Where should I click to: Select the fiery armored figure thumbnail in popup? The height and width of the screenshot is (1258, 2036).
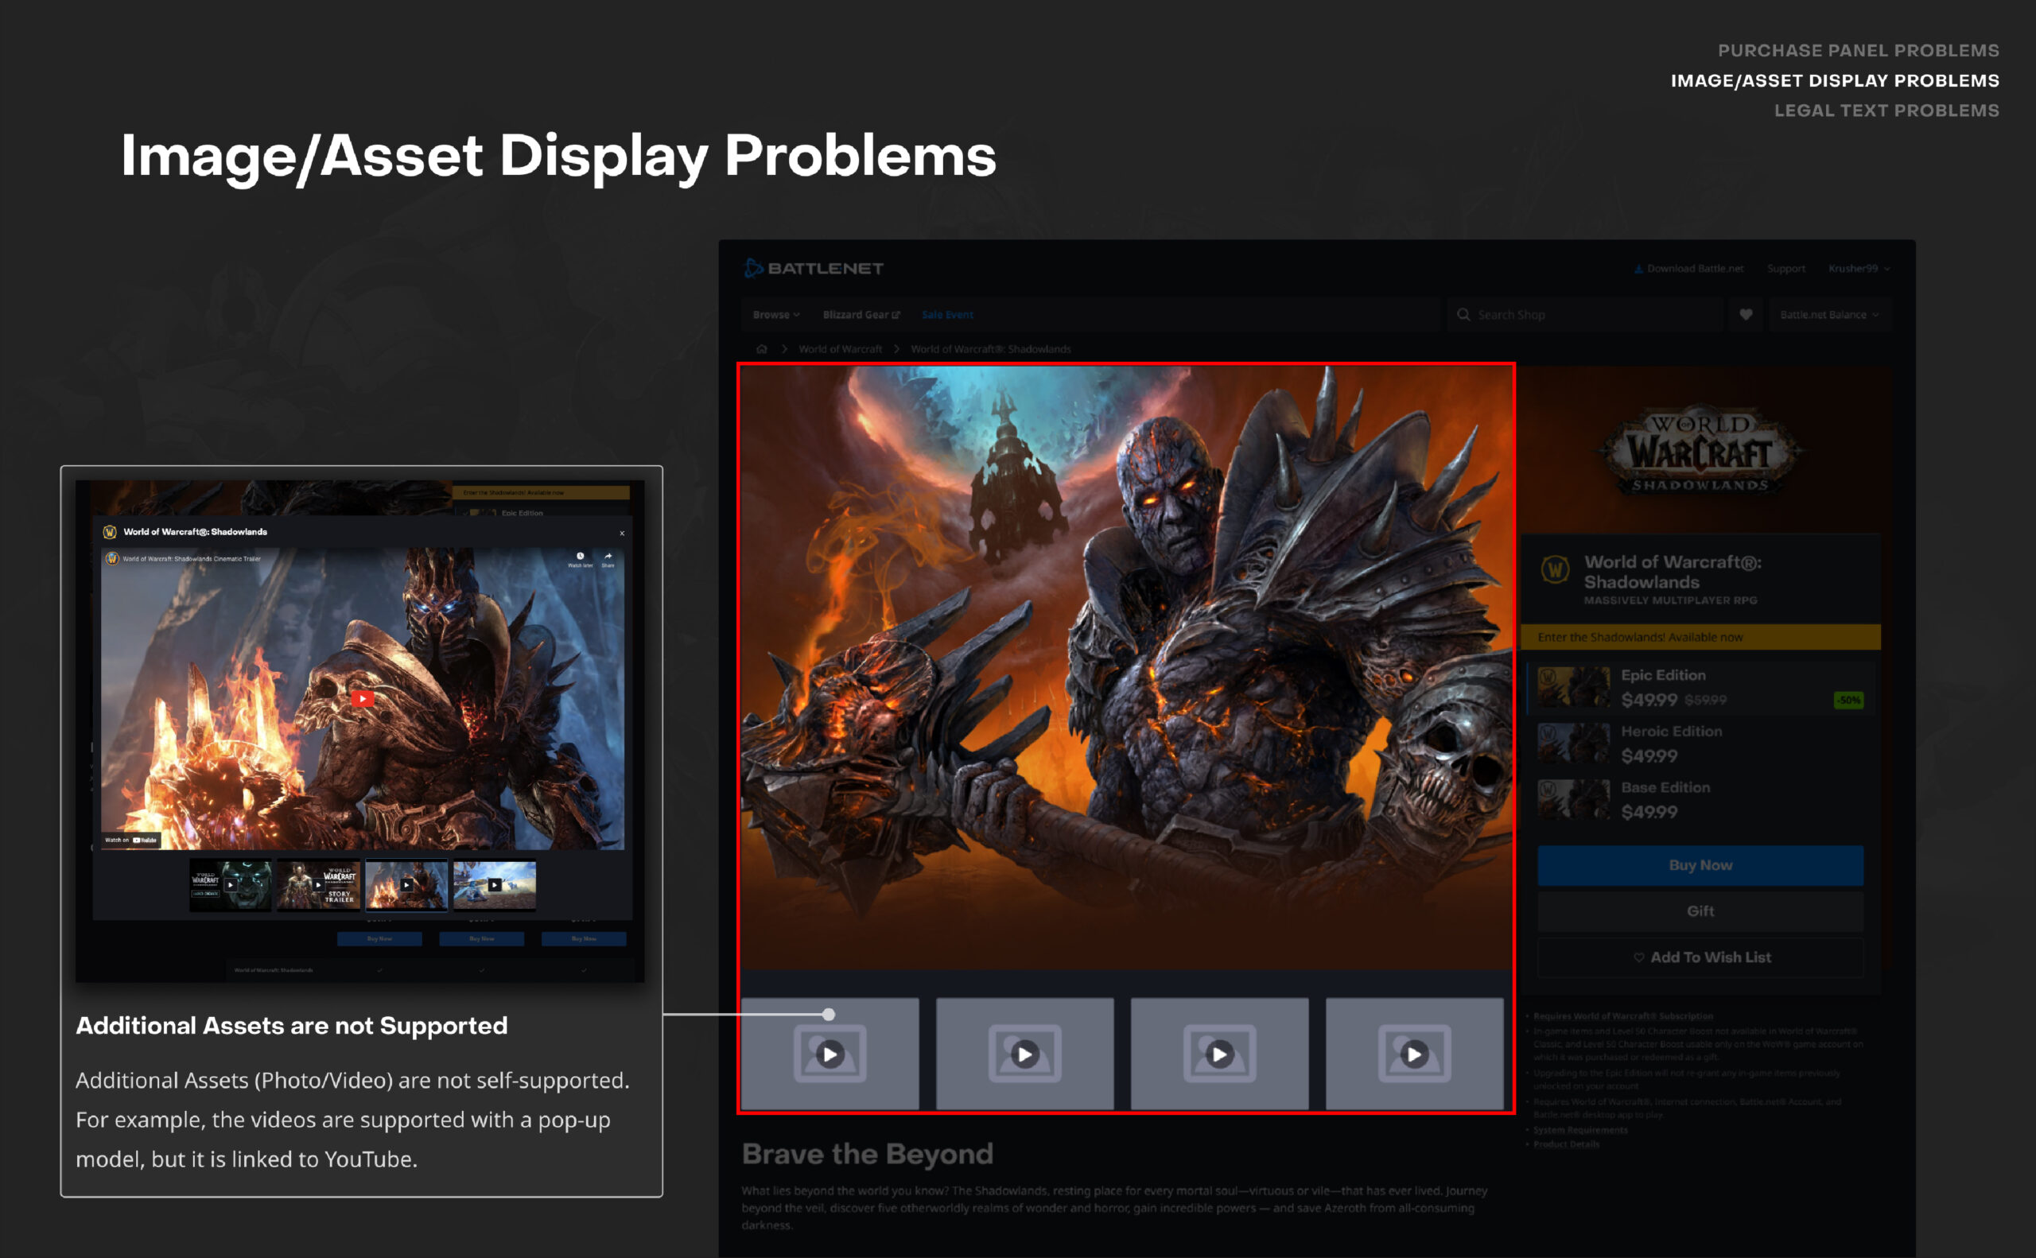pyautogui.click(x=407, y=884)
